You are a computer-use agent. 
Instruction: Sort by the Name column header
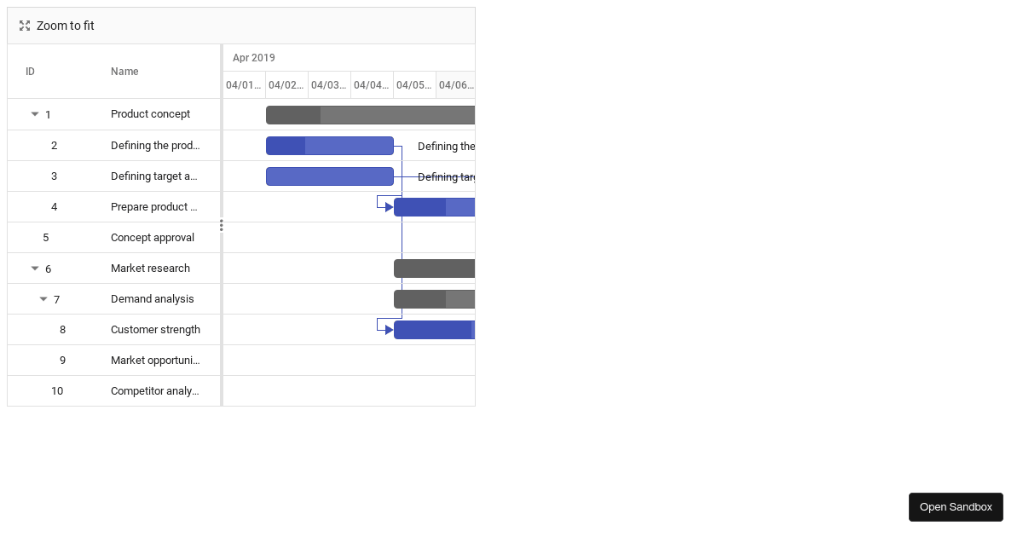124,72
